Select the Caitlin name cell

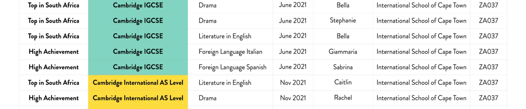point(343,83)
